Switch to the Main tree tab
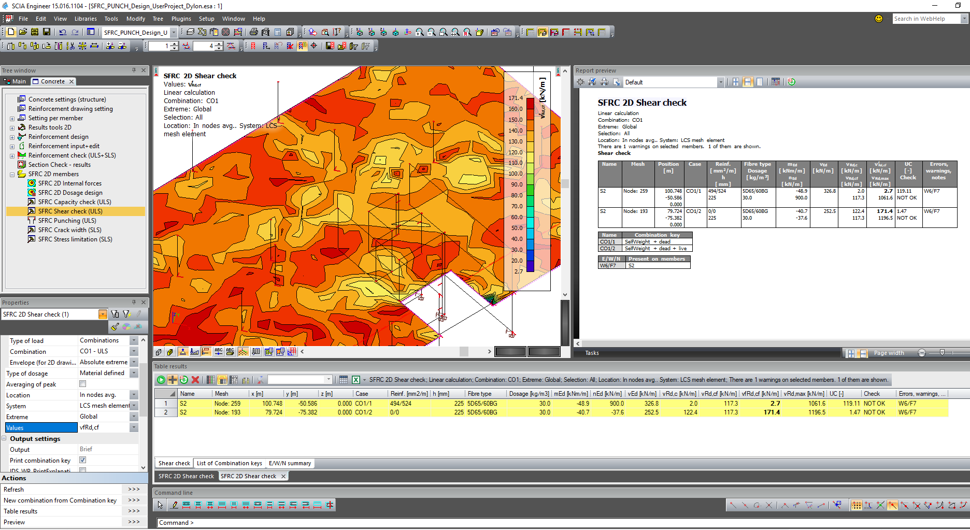Viewport: 970px width, 530px height. 15,81
